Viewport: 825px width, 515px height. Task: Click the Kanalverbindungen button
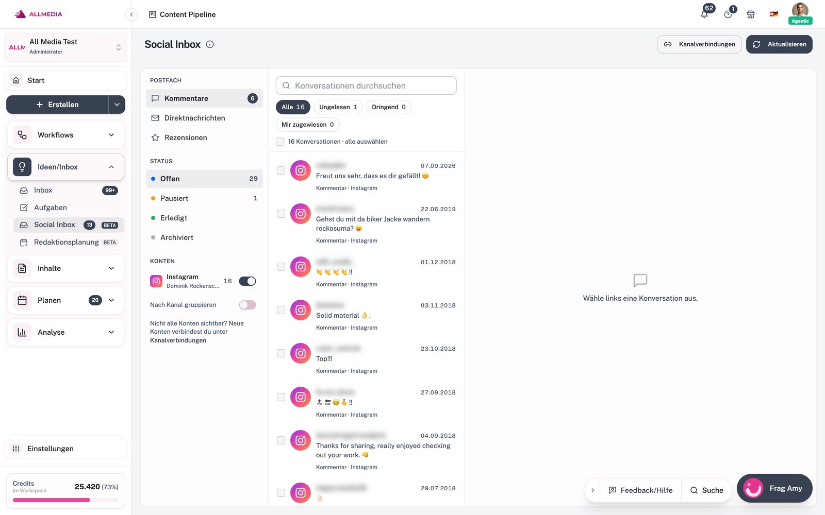699,44
